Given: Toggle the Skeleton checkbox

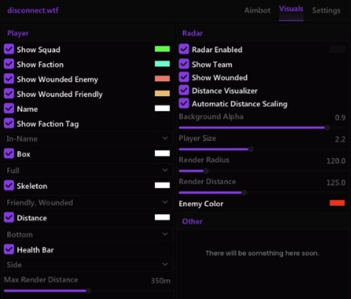Looking at the screenshot, I should point(9,185).
